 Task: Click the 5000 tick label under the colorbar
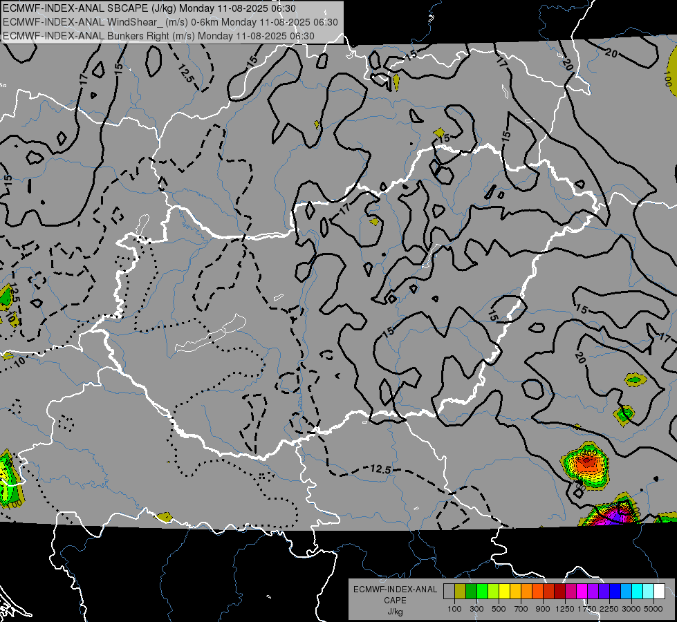(653, 609)
